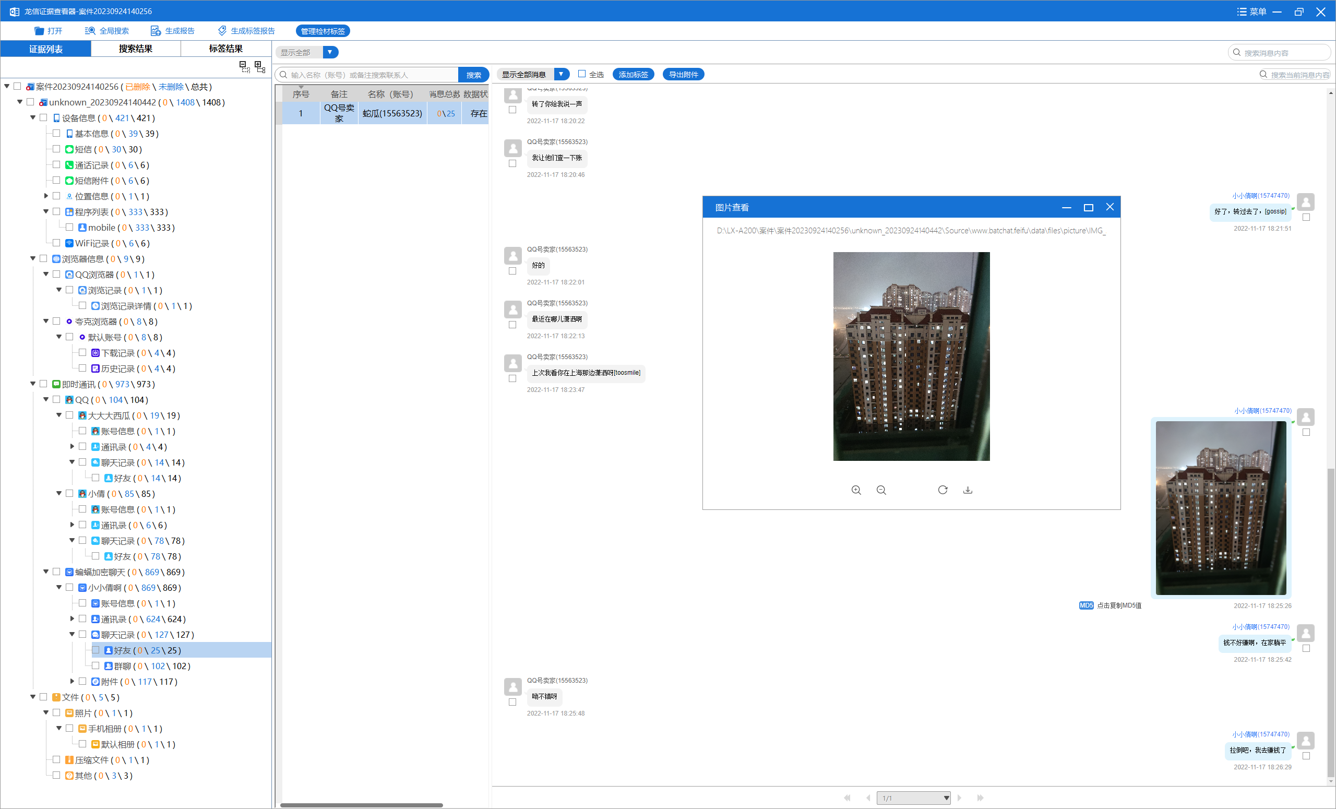The width and height of the screenshot is (1336, 809).
Task: Click MD5 badge to copy hash
Action: 1086,605
